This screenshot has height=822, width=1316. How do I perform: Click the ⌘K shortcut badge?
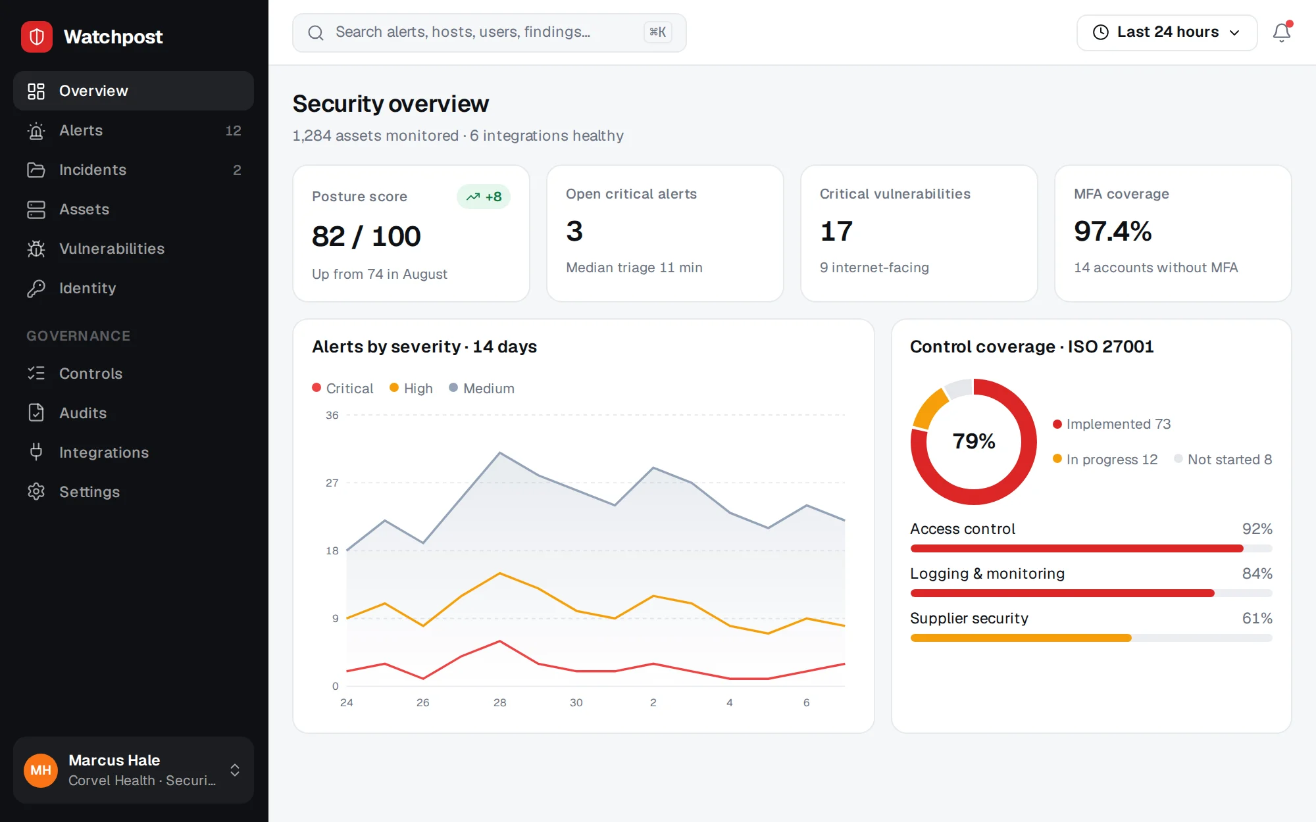click(658, 32)
